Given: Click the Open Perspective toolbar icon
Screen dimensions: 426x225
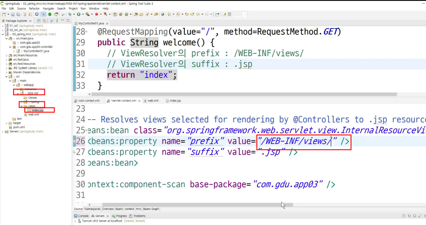Looking at the screenshot, I should [217, 14].
